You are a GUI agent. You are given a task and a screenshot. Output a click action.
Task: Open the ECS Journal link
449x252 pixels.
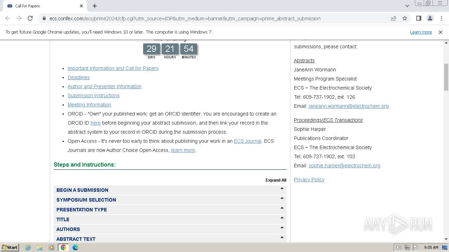pyautogui.click(x=248, y=141)
